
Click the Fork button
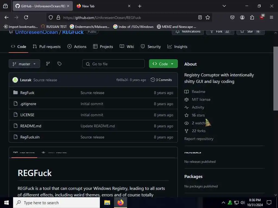point(220,32)
